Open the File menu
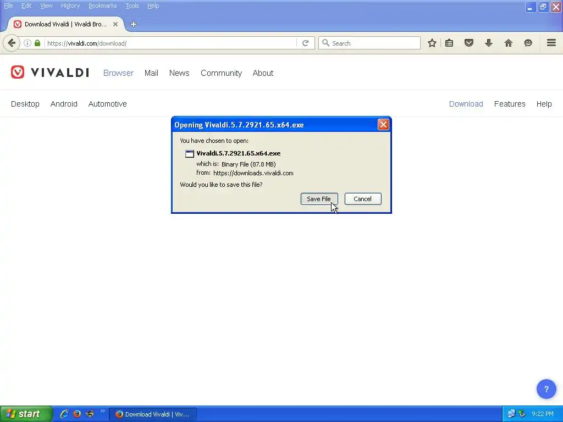The width and height of the screenshot is (563, 422). (x=8, y=5)
